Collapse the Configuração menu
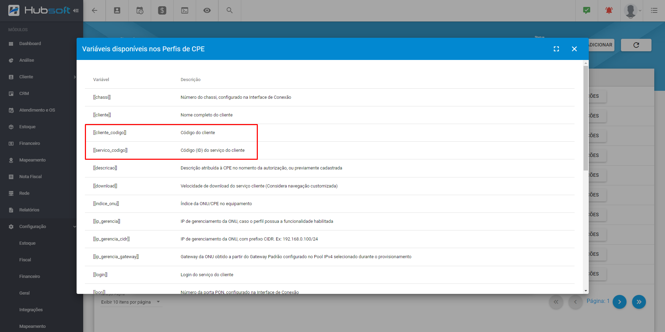 coord(42,227)
